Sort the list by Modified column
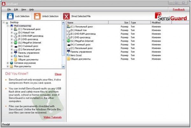Viewport: 191px width, 128px height. click(x=161, y=23)
